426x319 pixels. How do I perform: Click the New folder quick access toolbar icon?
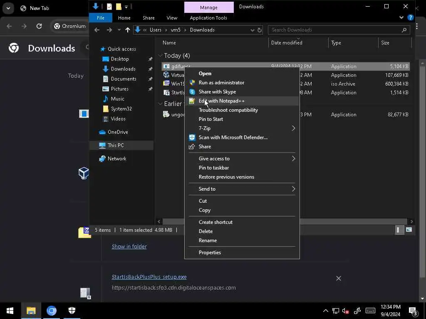point(119,7)
